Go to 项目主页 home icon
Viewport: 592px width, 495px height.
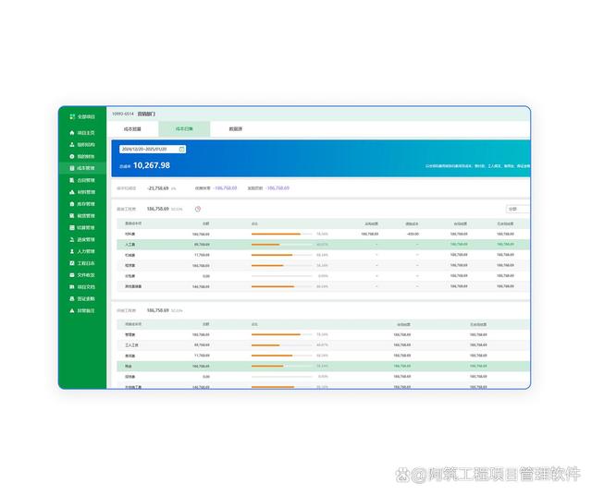tap(72, 133)
